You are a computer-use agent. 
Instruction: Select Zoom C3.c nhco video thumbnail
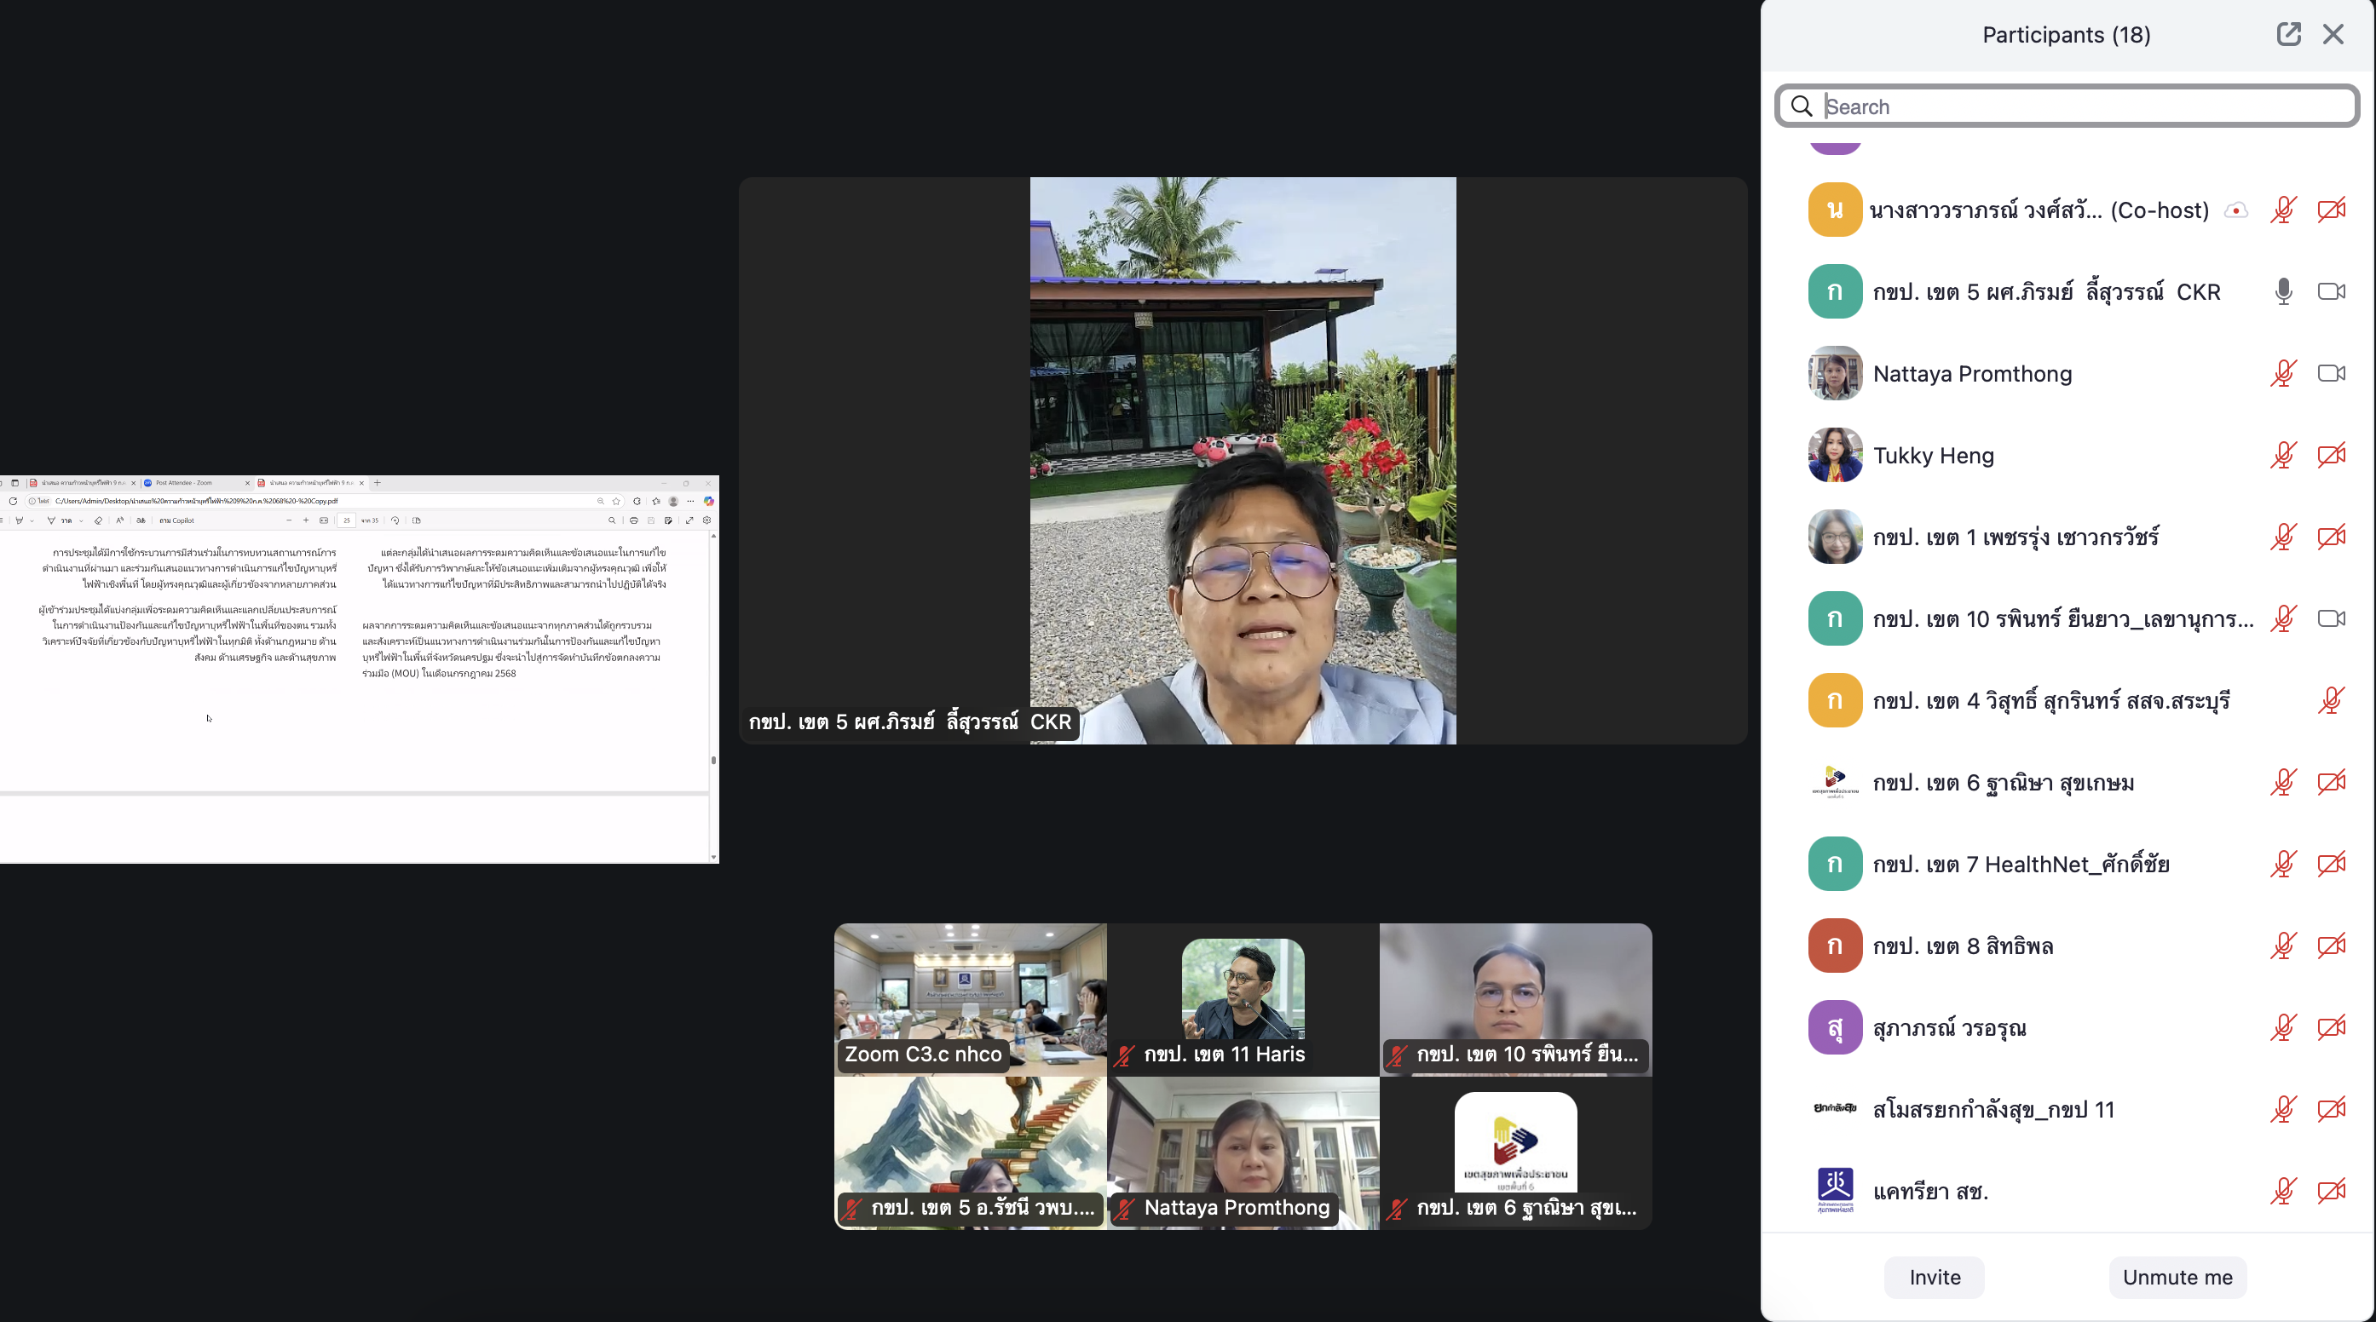tap(969, 999)
